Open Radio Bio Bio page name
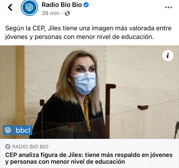This screenshot has height=168, width=179. tap(62, 5)
